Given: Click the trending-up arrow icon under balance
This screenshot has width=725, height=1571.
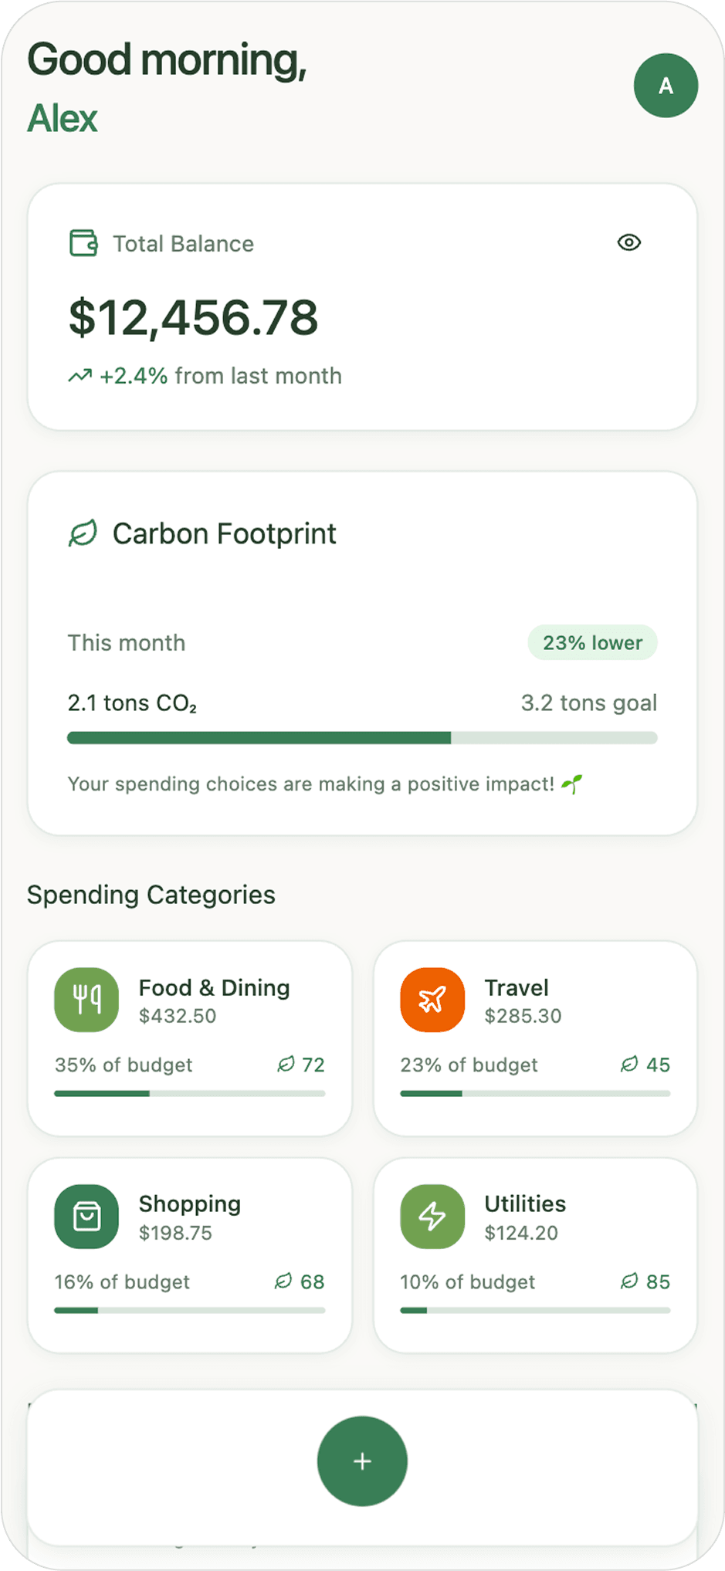Looking at the screenshot, I should coord(80,376).
